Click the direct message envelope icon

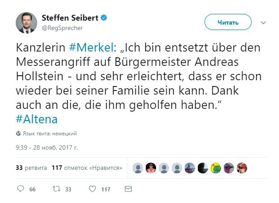[x=128, y=189]
